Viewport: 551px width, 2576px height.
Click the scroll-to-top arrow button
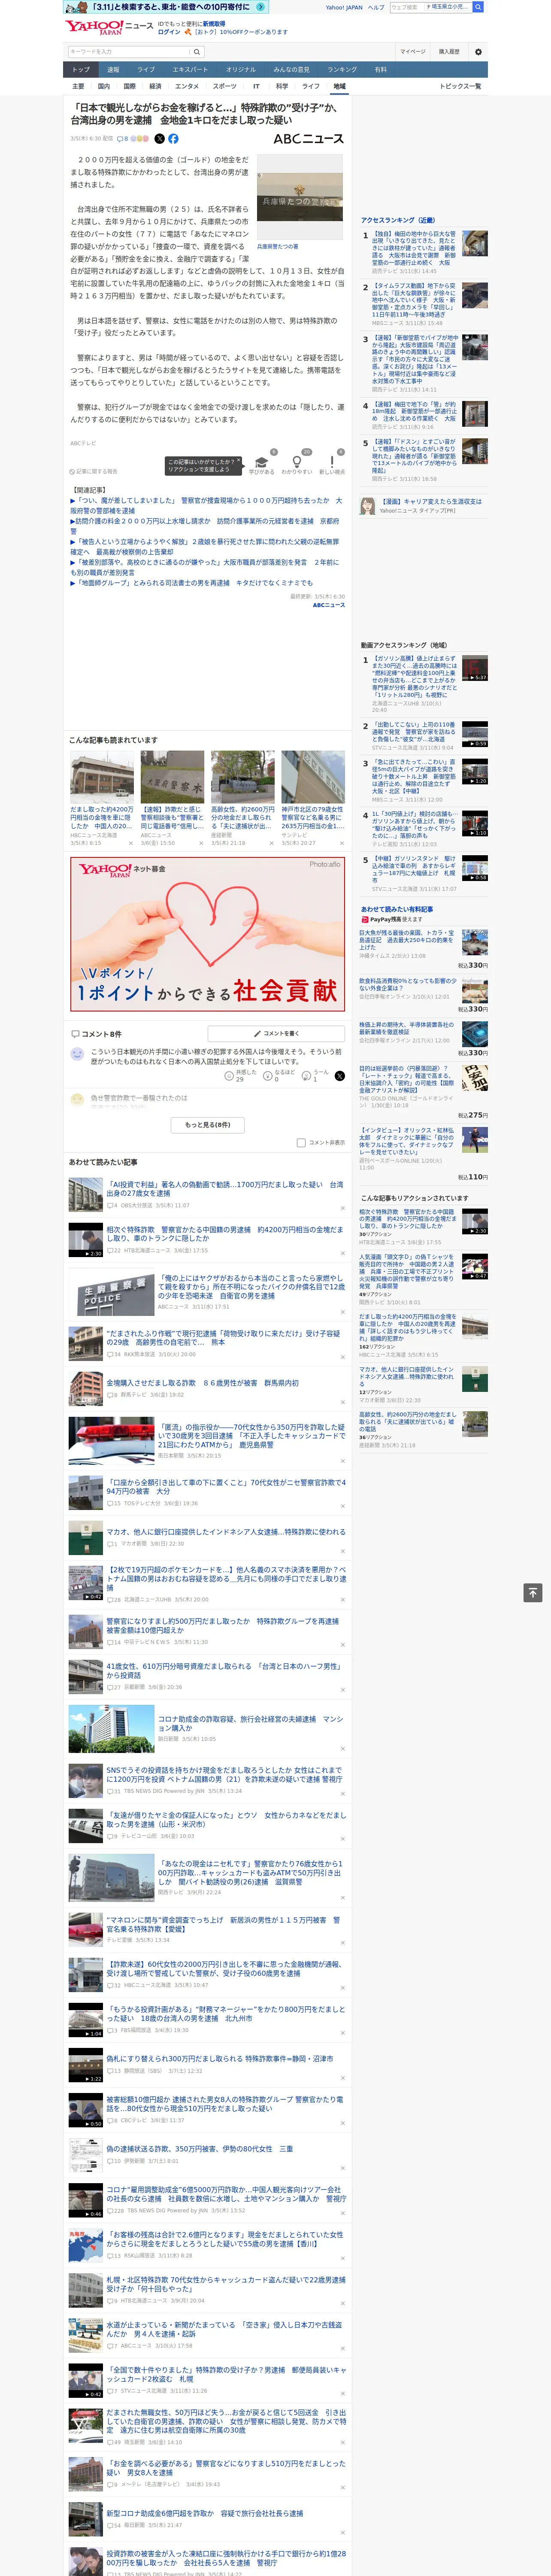pos(533,1592)
